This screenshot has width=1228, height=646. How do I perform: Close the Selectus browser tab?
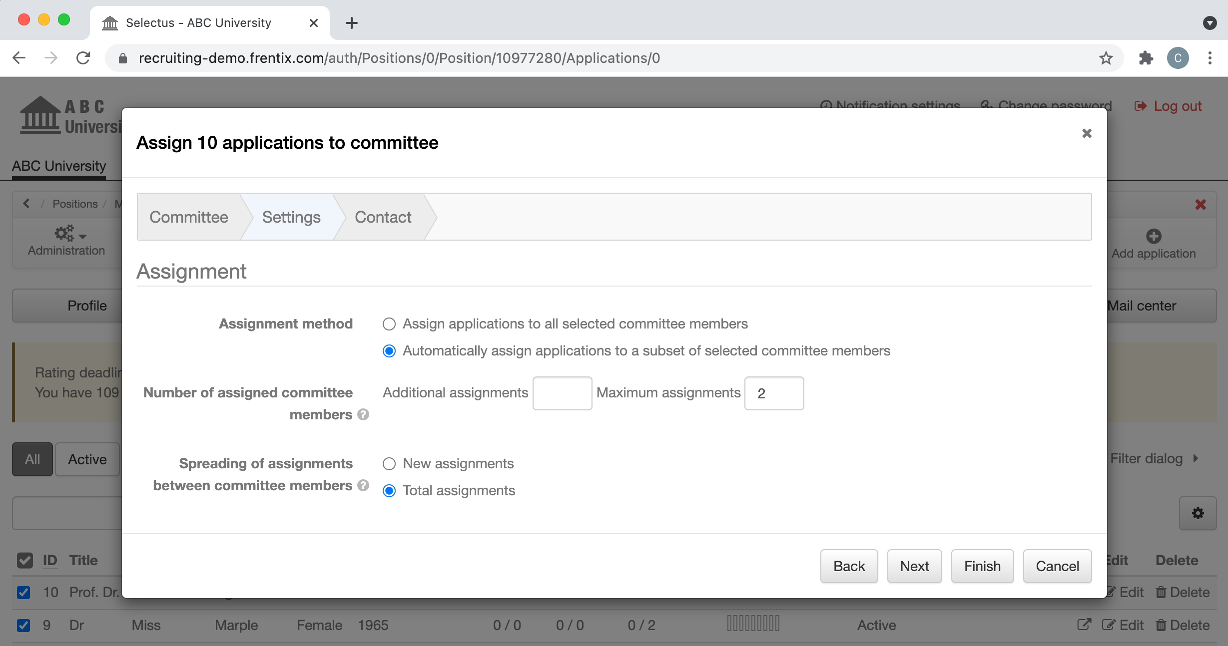tap(314, 23)
